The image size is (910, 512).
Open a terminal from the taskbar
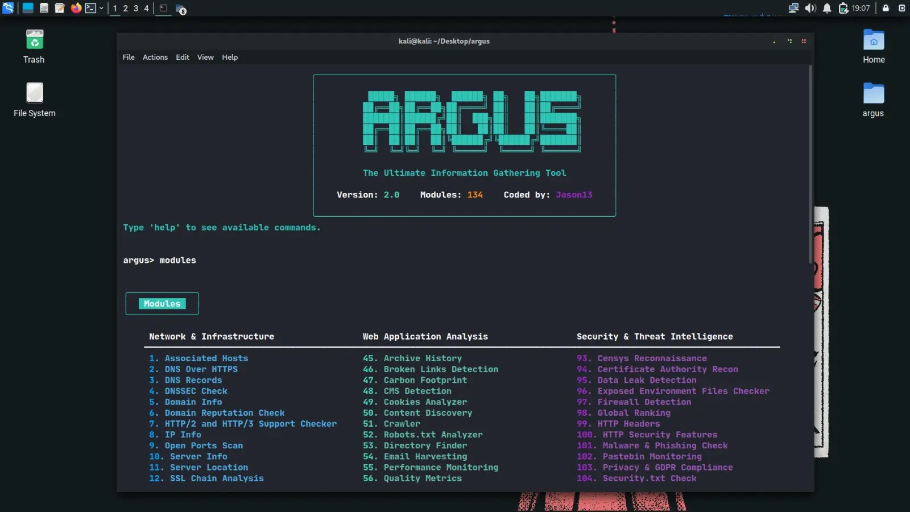(x=90, y=8)
